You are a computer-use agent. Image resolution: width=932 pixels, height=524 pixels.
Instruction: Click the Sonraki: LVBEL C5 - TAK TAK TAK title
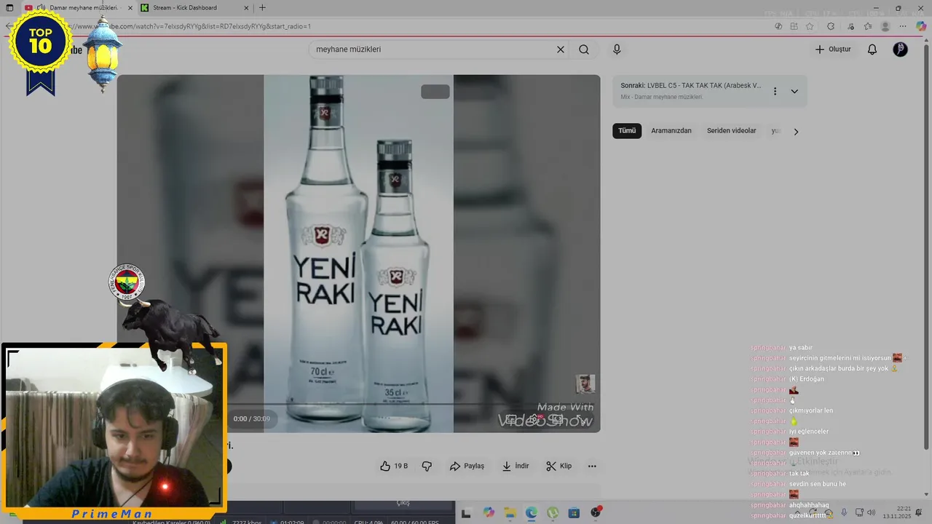pyautogui.click(x=690, y=86)
